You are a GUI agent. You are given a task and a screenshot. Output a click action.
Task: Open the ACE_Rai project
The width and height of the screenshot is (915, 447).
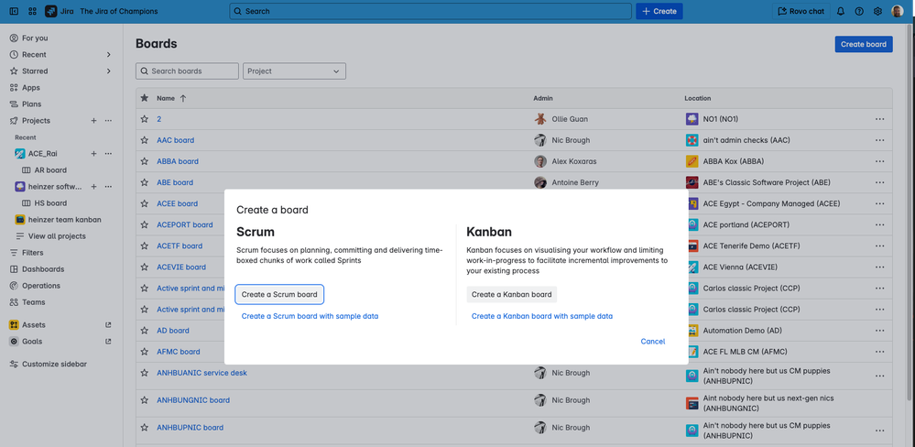tap(43, 154)
